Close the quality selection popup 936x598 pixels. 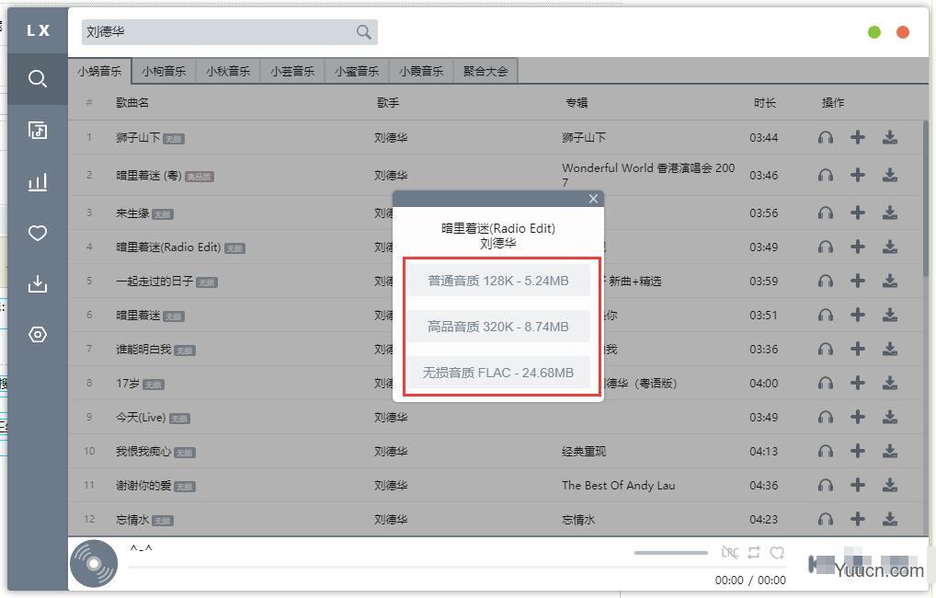pos(593,199)
